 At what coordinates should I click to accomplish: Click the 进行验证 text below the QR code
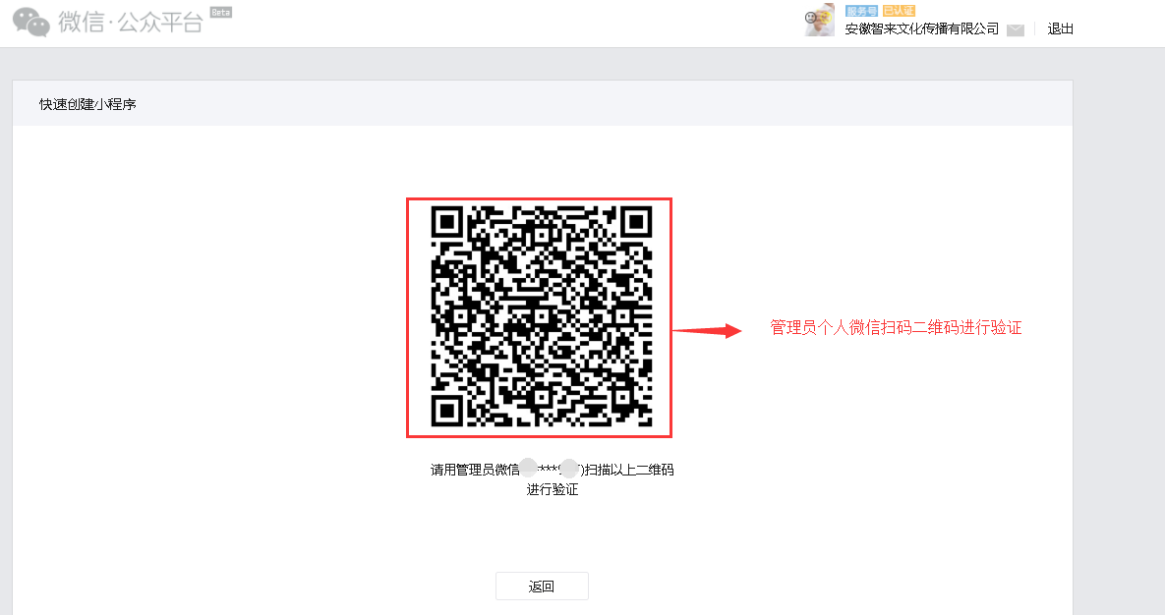[x=552, y=489]
